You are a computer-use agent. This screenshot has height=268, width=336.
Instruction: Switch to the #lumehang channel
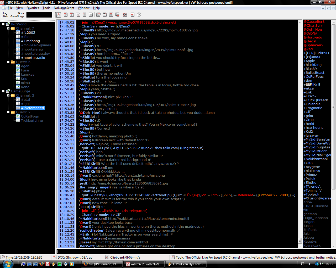coord(30,41)
